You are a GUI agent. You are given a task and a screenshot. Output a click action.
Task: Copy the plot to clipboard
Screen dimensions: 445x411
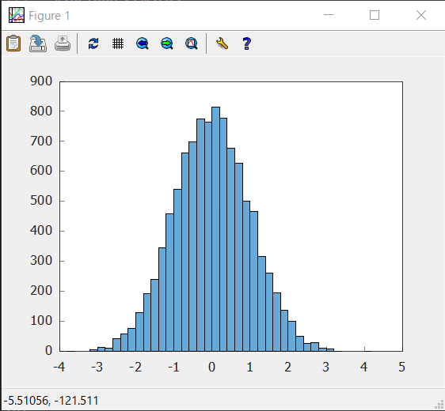pos(13,43)
